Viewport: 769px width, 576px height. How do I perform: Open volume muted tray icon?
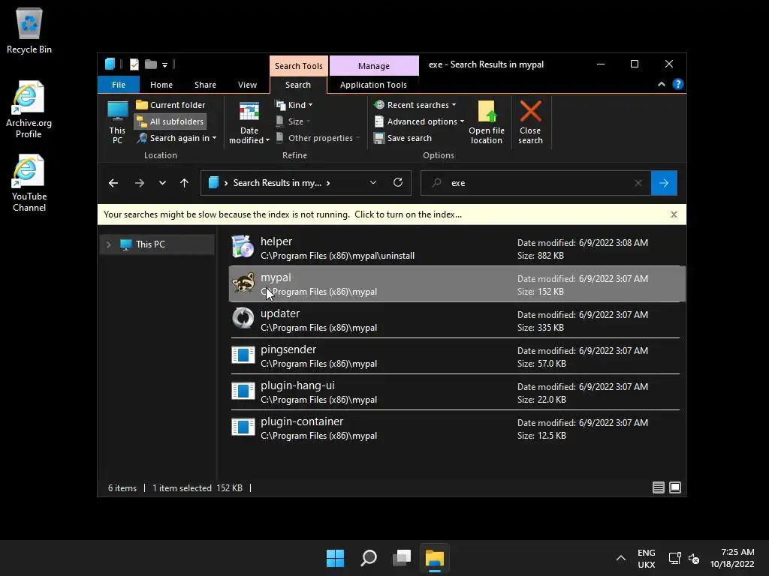point(694,558)
